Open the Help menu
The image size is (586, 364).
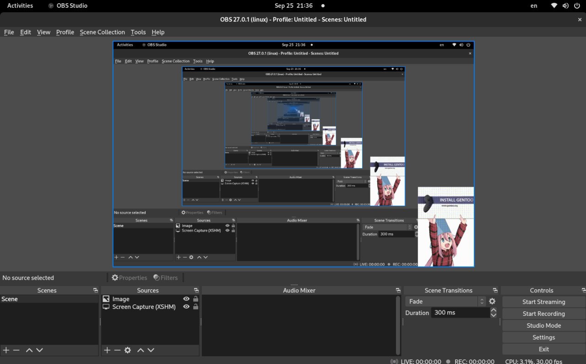tap(158, 32)
